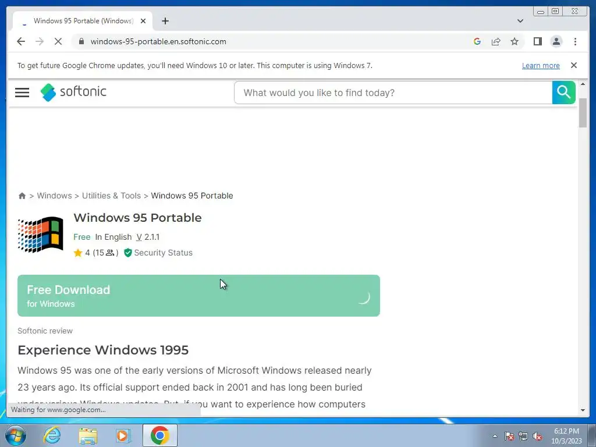Image resolution: width=596 pixels, height=447 pixels.
Task: Click the muted volume tray icon
Action: (537, 436)
